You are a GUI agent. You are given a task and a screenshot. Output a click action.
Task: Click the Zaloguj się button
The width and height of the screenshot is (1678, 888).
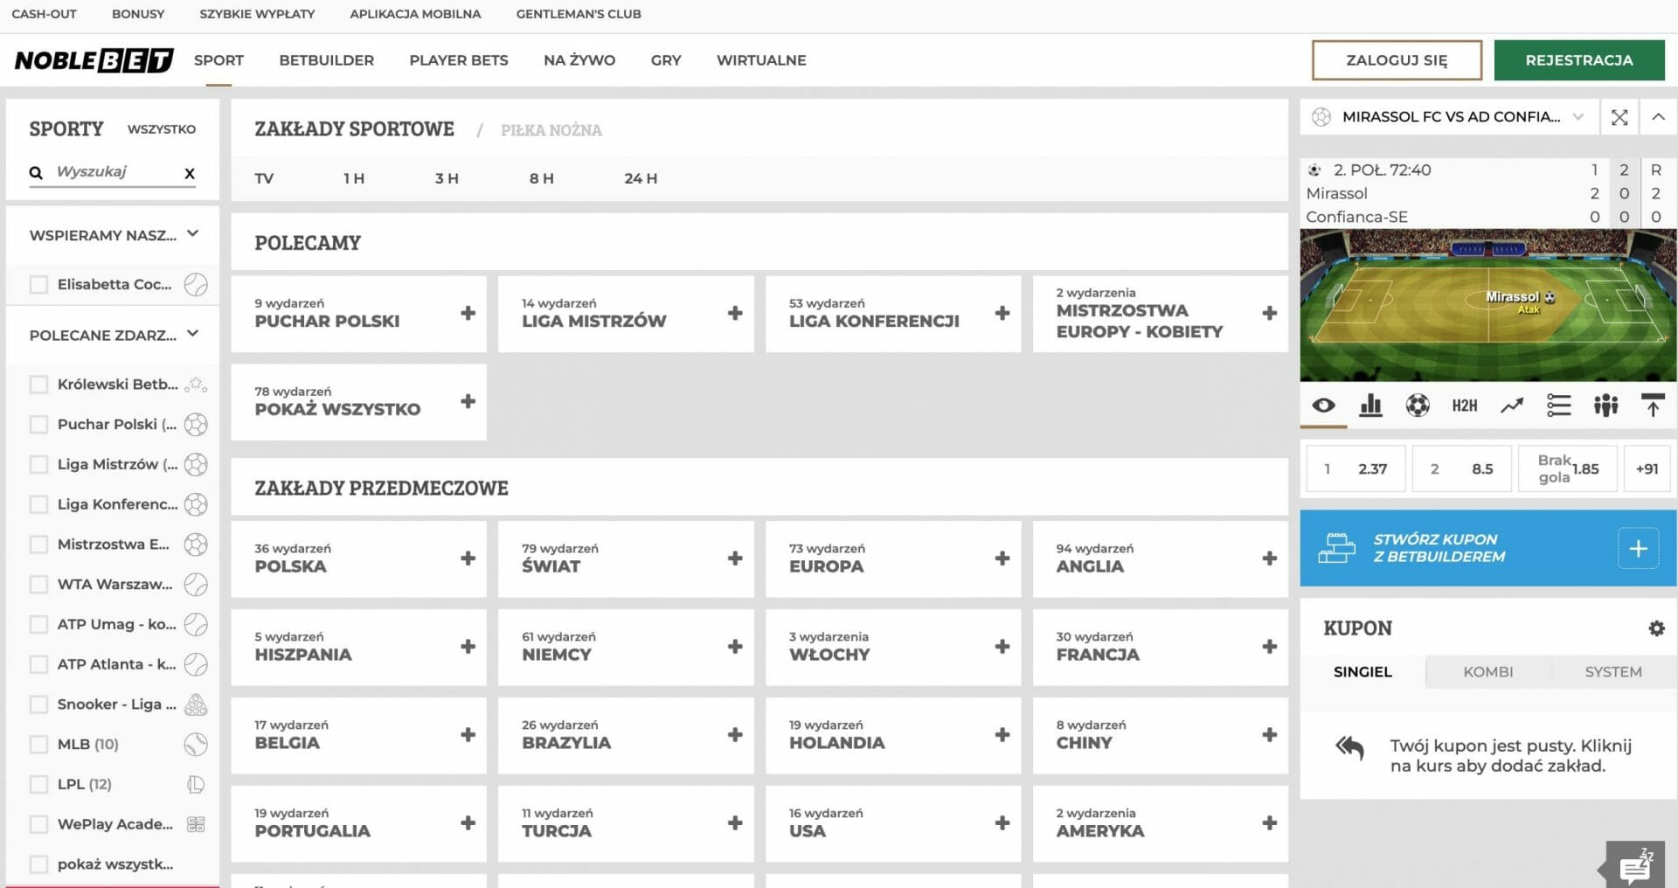(x=1397, y=60)
